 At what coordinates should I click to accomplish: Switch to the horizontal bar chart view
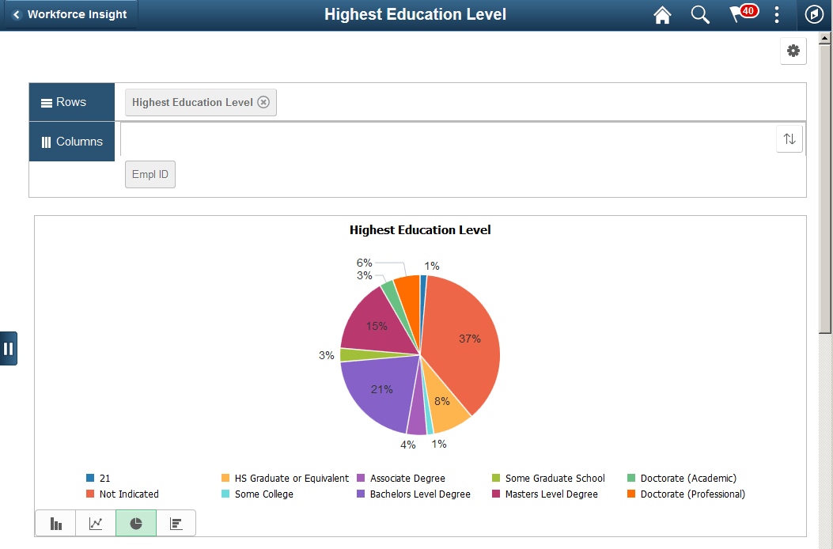[x=175, y=523]
